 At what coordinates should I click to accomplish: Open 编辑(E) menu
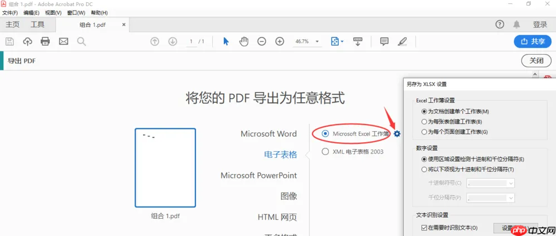coord(31,13)
